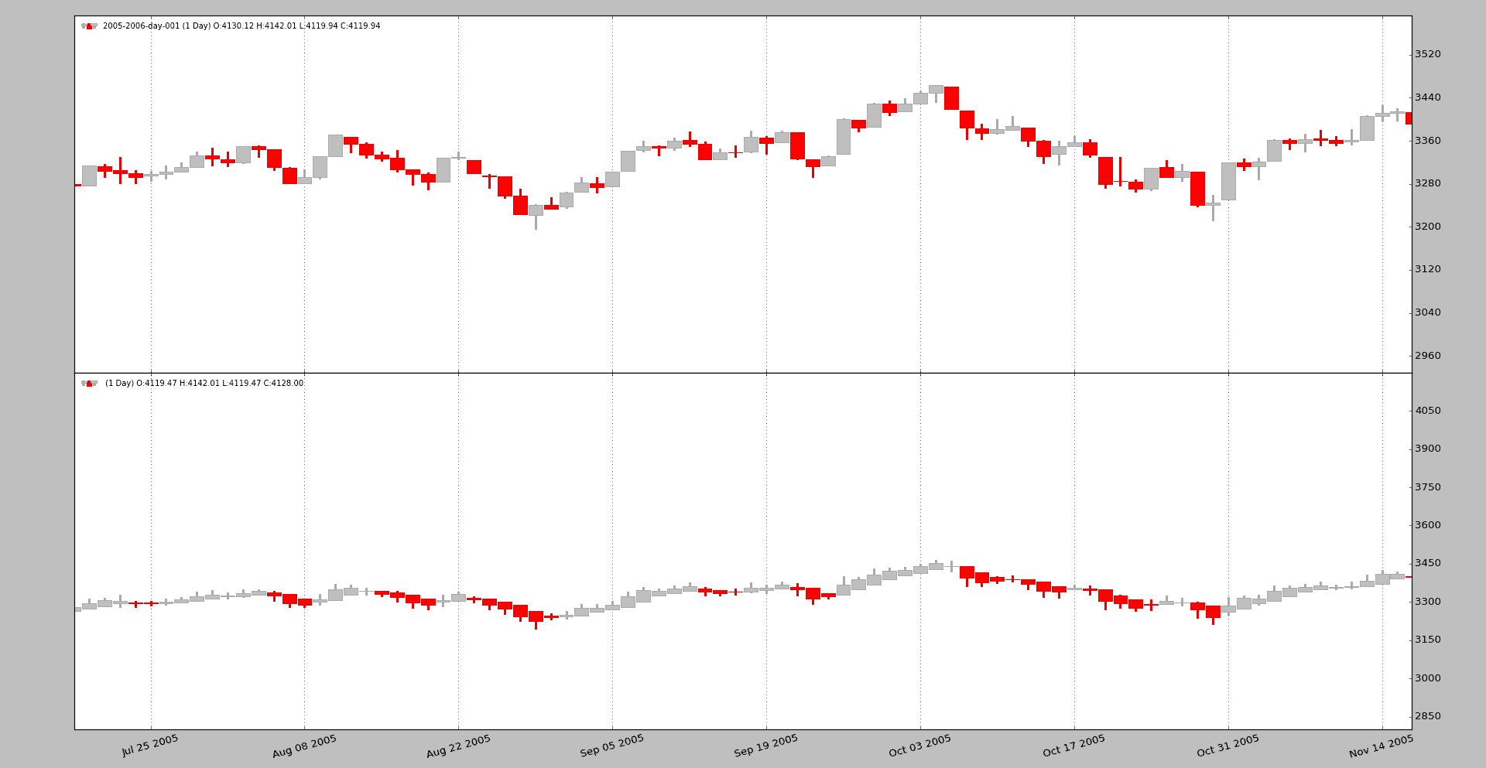This screenshot has width=1486, height=768.
Task: Select the Sep 19 2005 date label
Action: pos(766,746)
